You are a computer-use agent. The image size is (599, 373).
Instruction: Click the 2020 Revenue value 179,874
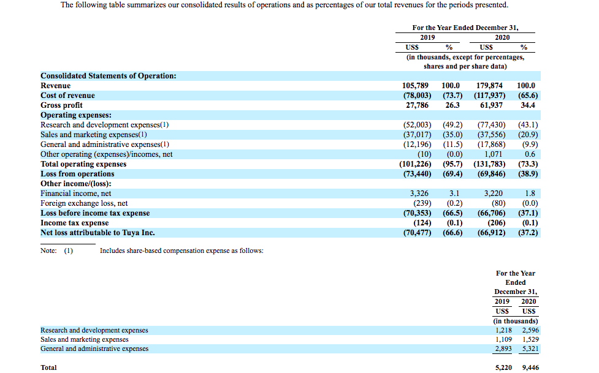click(490, 86)
